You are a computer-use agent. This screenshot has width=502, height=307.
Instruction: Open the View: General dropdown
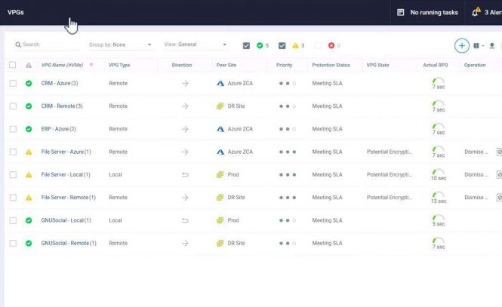pyautogui.click(x=195, y=45)
